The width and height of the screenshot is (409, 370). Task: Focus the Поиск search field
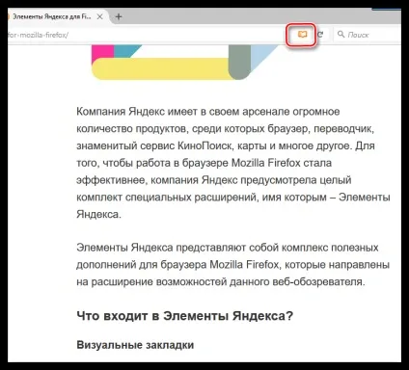pos(368,35)
